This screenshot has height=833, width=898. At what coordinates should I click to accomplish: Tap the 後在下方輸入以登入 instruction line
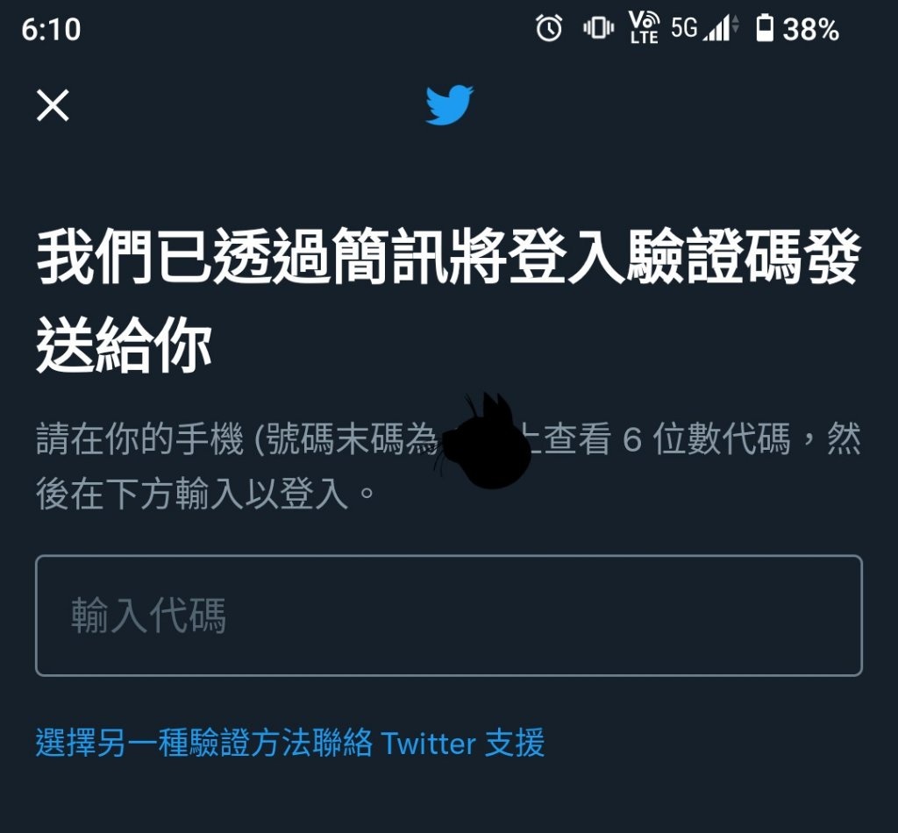192,494
